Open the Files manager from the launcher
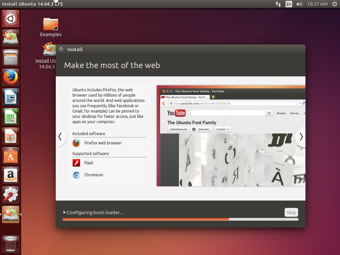The width and height of the screenshot is (340, 255). click(11, 58)
